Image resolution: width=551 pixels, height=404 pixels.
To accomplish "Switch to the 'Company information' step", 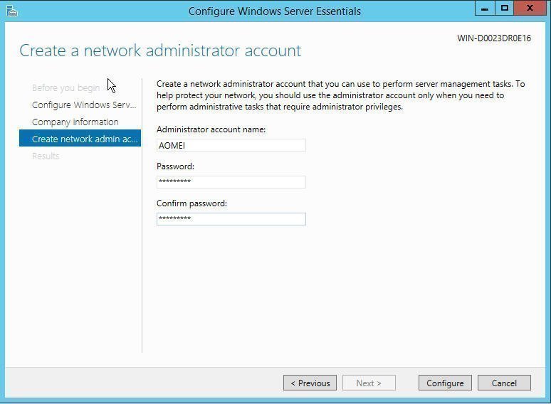I will click(75, 122).
